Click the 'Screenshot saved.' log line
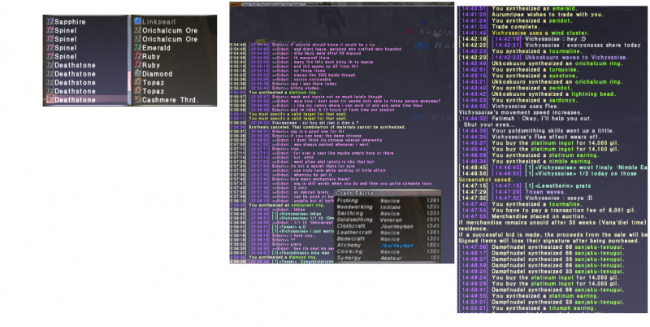The image size is (650, 327). (x=485, y=180)
